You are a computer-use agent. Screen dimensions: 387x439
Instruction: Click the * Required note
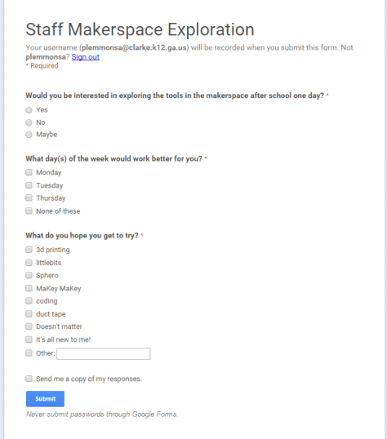pyautogui.click(x=42, y=66)
